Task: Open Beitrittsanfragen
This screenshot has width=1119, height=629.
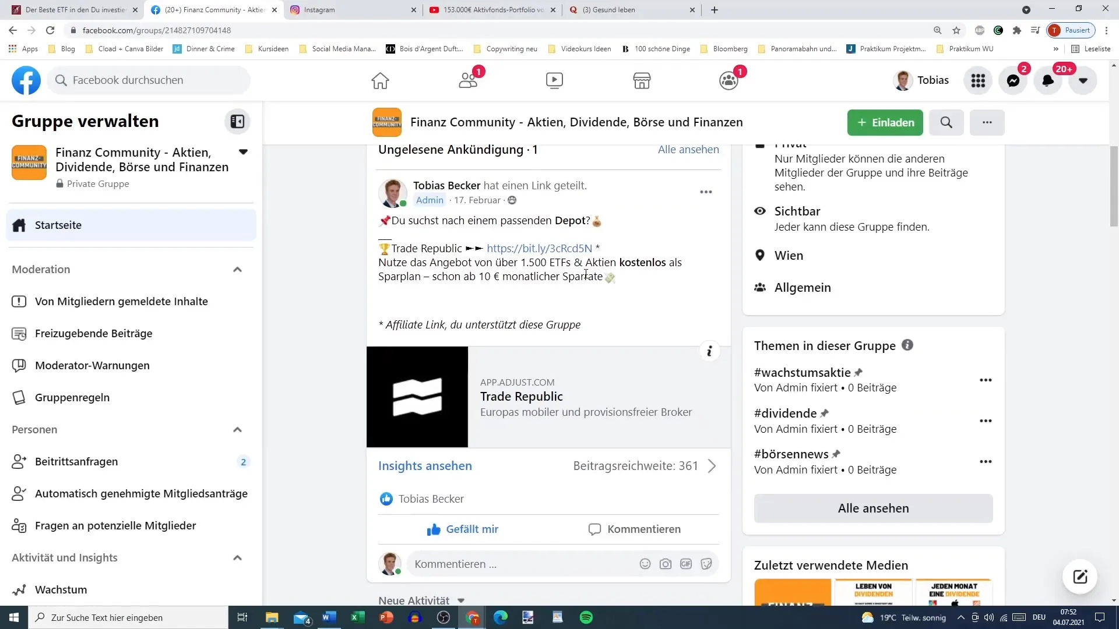Action: click(131, 461)
